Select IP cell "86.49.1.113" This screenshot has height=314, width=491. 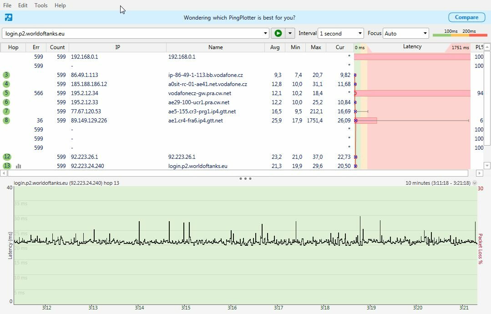pos(85,75)
